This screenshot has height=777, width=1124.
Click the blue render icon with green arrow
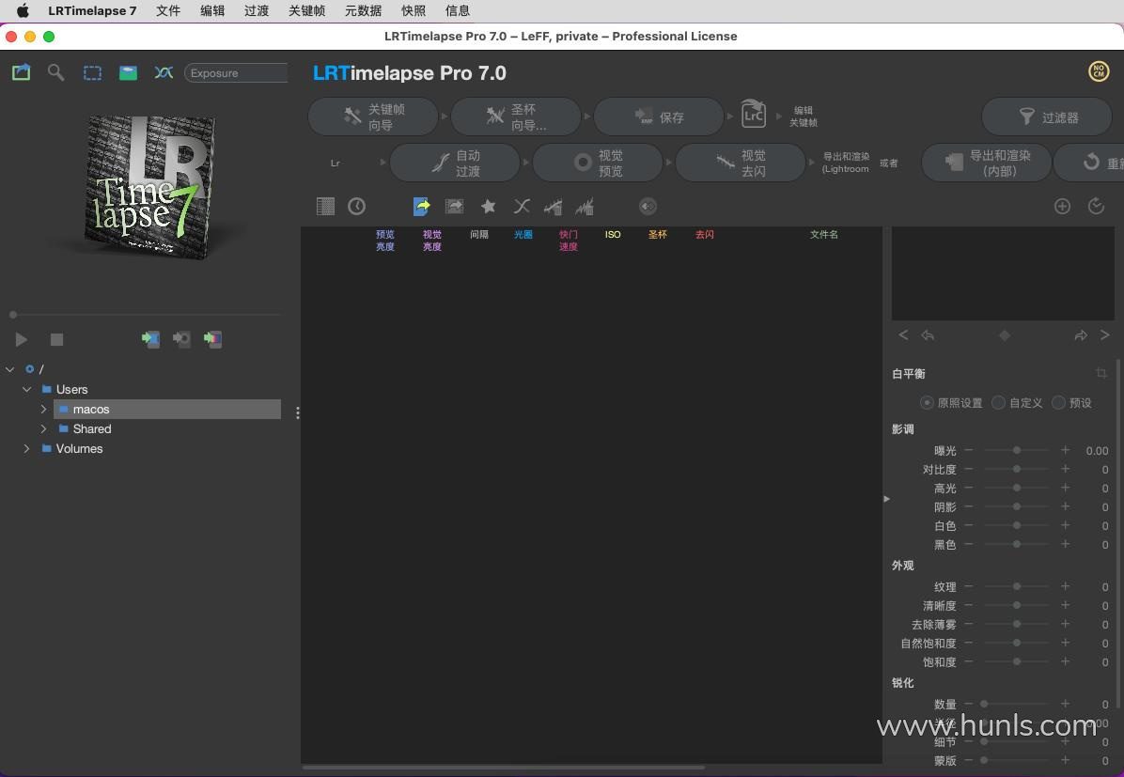click(x=150, y=339)
